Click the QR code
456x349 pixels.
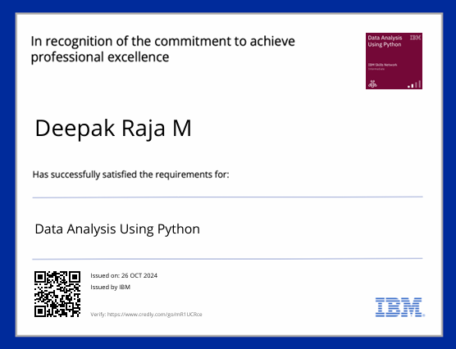(x=57, y=294)
